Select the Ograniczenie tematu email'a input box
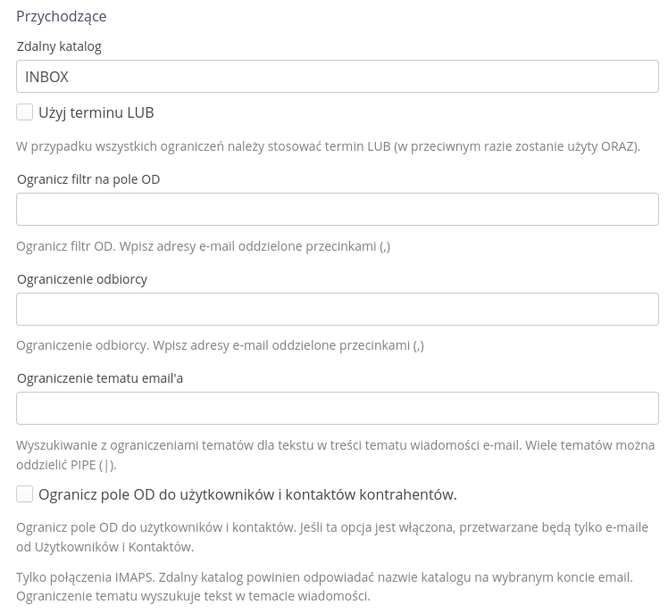 tap(338, 409)
